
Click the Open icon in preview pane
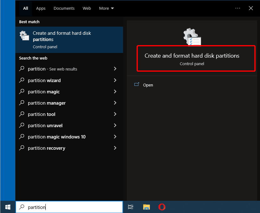(137, 85)
